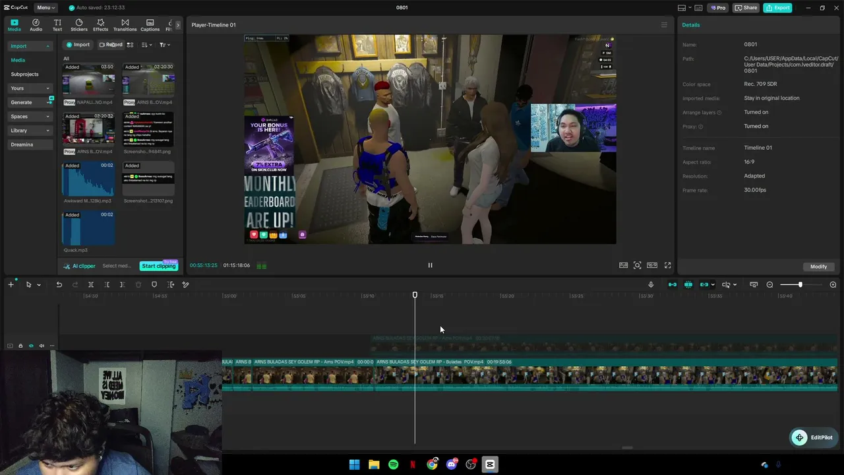
Task: Split the clip at the playhead
Action: [91, 284]
